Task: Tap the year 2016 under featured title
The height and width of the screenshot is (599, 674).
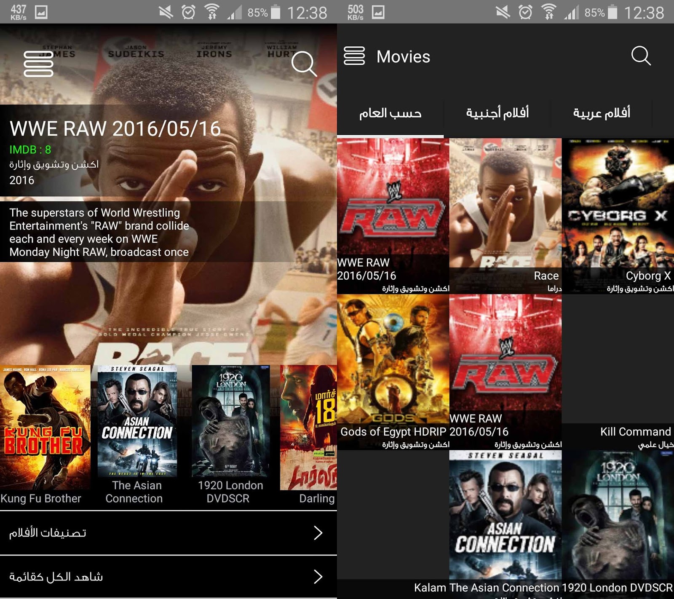Action: pos(22,180)
